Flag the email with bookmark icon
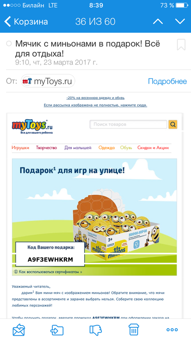 [181, 45]
